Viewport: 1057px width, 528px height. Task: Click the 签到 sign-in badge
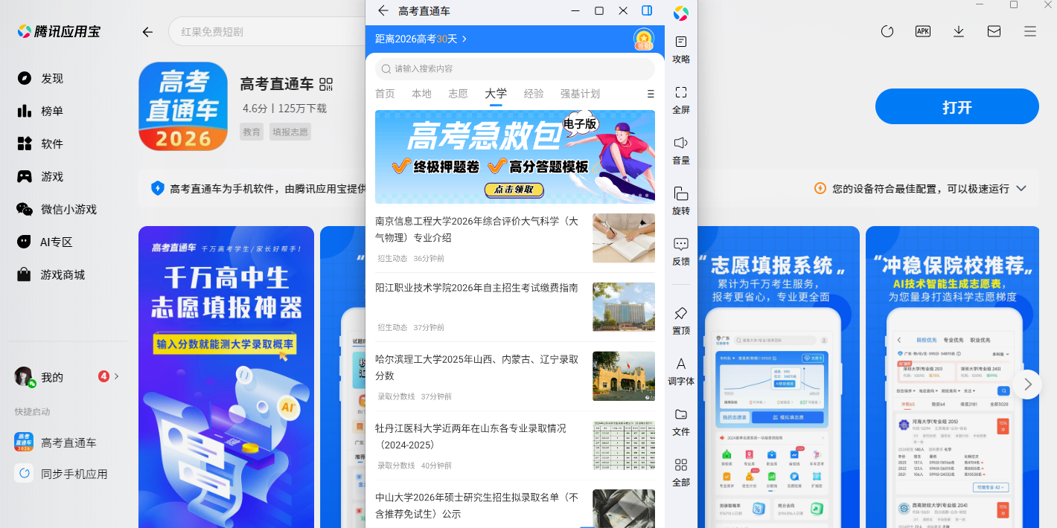point(644,39)
